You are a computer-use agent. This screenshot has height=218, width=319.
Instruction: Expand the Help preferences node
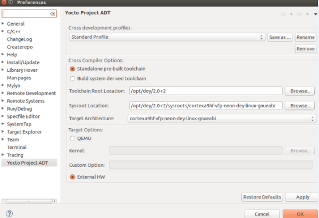[3, 54]
